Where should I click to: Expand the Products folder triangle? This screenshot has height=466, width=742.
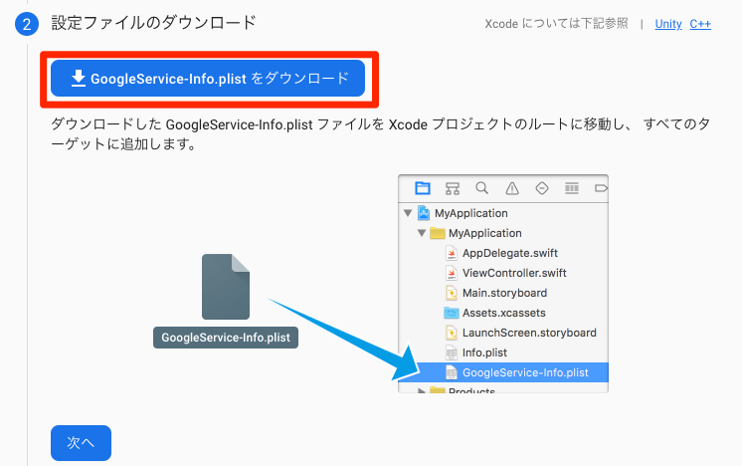pyautogui.click(x=422, y=391)
